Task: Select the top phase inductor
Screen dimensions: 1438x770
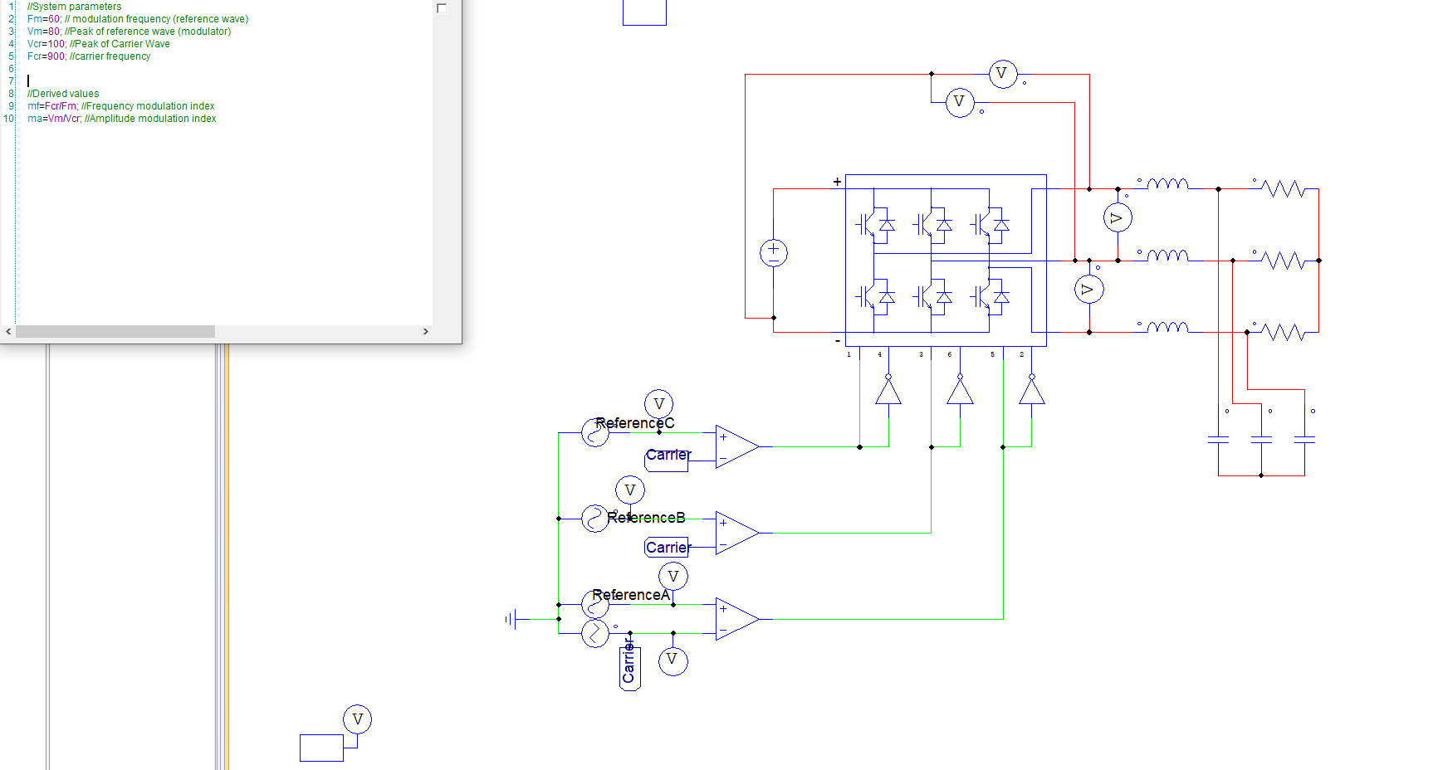Action: click(x=1167, y=183)
